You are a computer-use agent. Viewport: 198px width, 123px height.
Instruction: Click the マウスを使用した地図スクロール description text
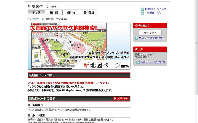[59, 110]
